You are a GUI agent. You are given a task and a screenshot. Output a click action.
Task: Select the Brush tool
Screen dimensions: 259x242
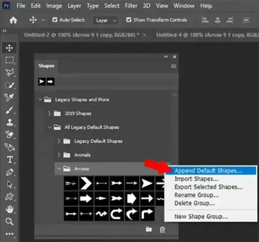(x=9, y=110)
